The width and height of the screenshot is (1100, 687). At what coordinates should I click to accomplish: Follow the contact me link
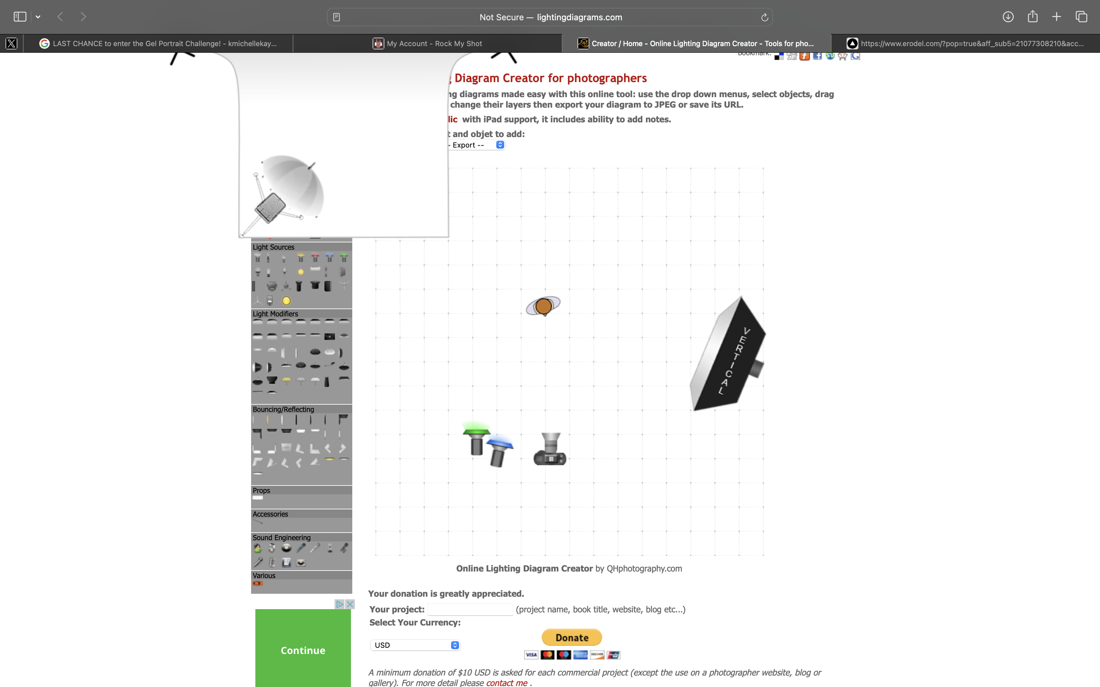[506, 682]
